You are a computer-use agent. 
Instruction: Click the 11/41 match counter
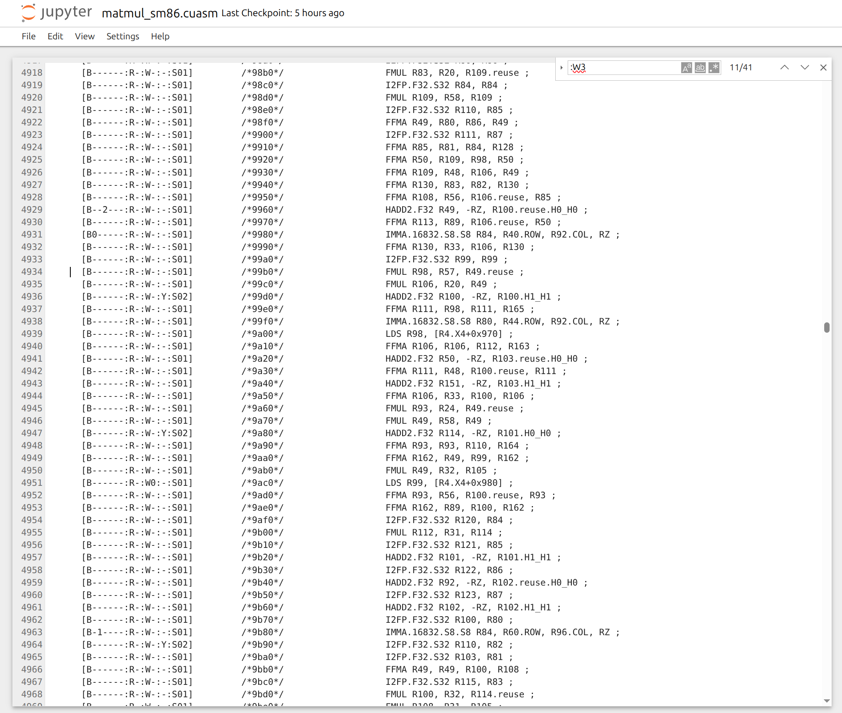(741, 67)
